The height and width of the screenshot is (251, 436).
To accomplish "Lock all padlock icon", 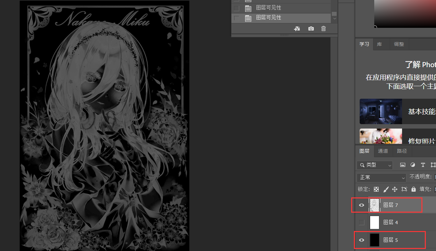I will [413, 189].
